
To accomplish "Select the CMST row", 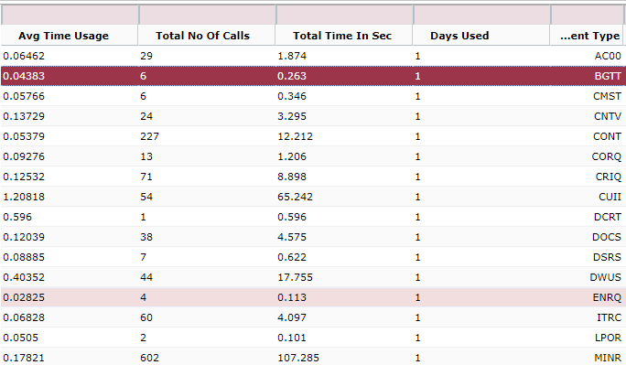I will click(313, 96).
